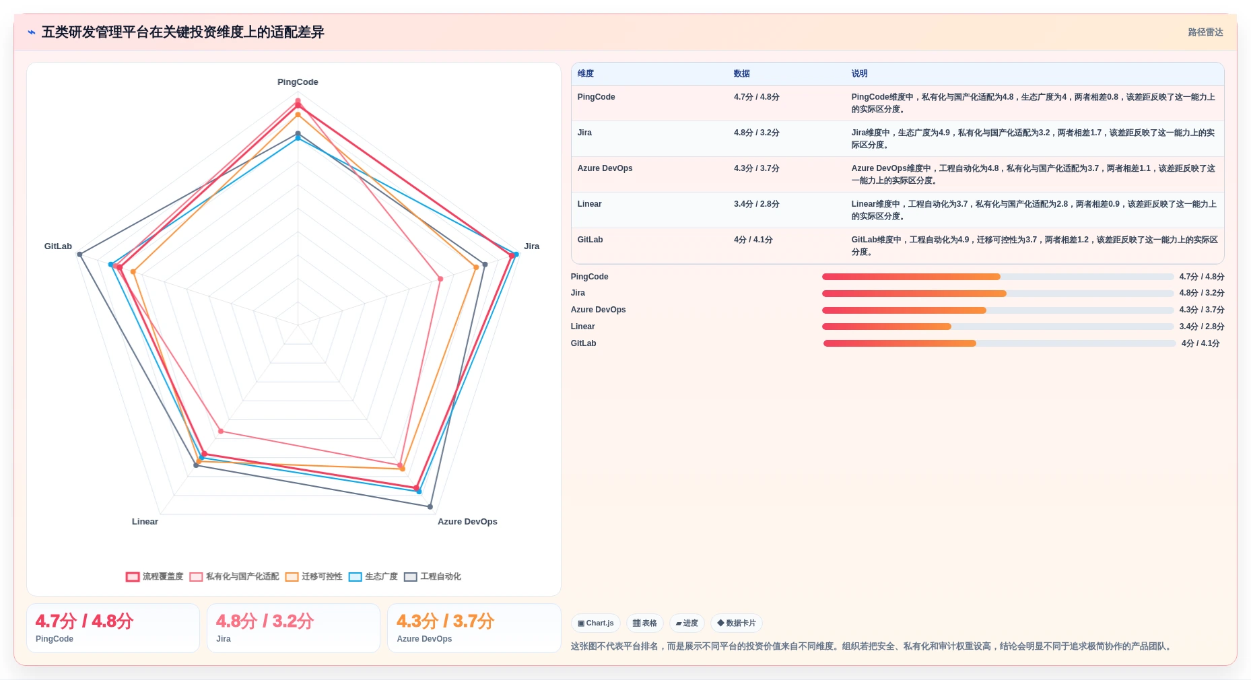Click the PingCode label in progress list
The image size is (1251, 680).
(590, 277)
